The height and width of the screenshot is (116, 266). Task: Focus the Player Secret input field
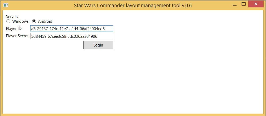(72, 36)
